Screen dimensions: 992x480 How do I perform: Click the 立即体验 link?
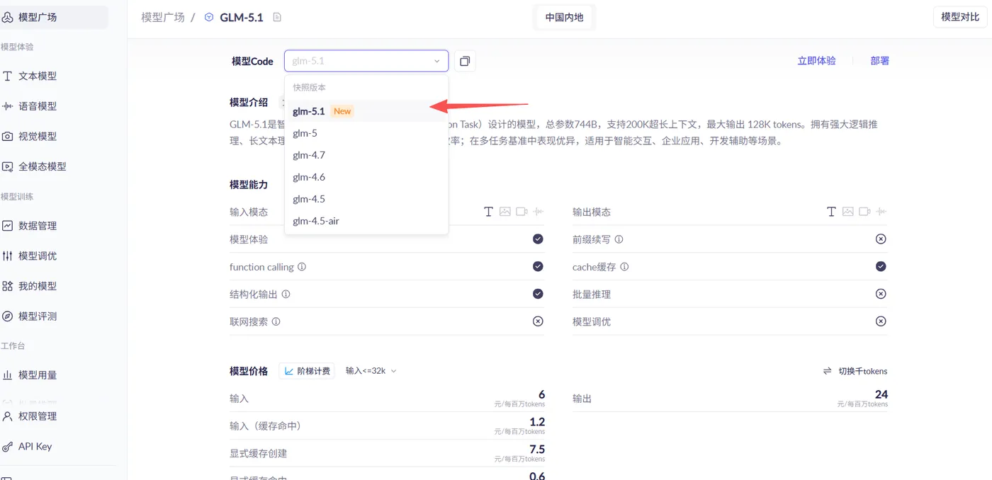[816, 61]
